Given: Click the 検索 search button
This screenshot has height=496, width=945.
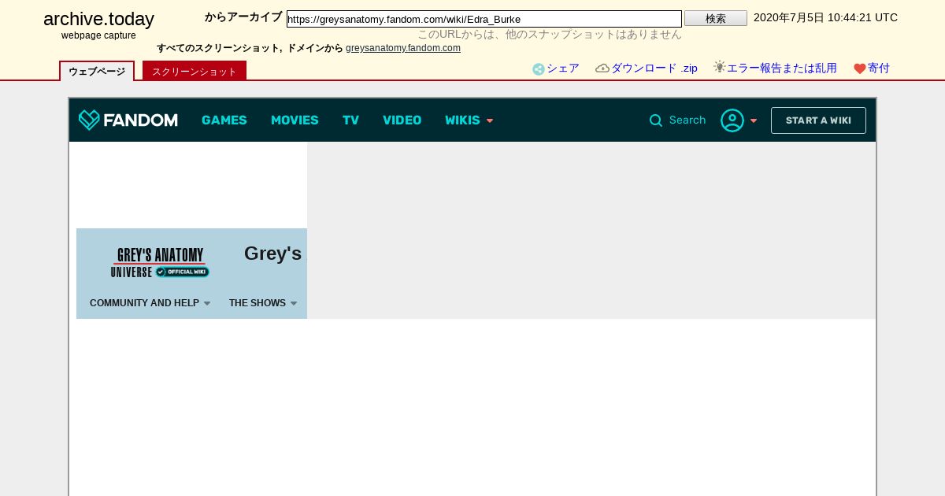Looking at the screenshot, I should (716, 18).
